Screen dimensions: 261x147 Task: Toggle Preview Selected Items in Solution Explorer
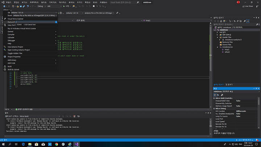click(248, 21)
